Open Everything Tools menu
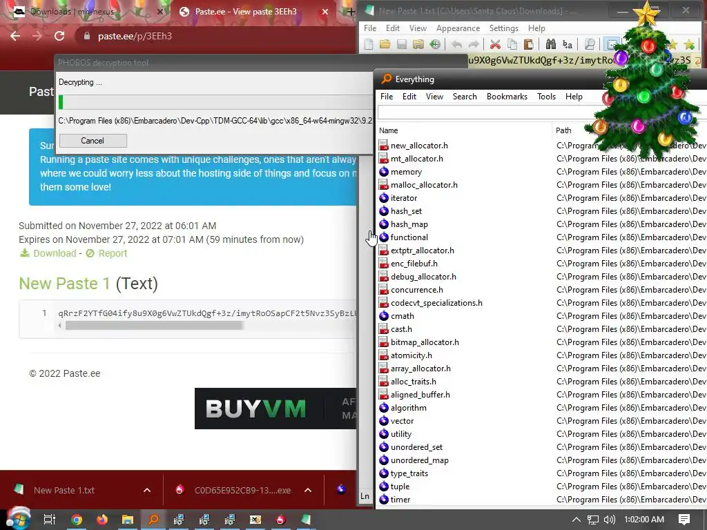This screenshot has width=707, height=530. [546, 97]
